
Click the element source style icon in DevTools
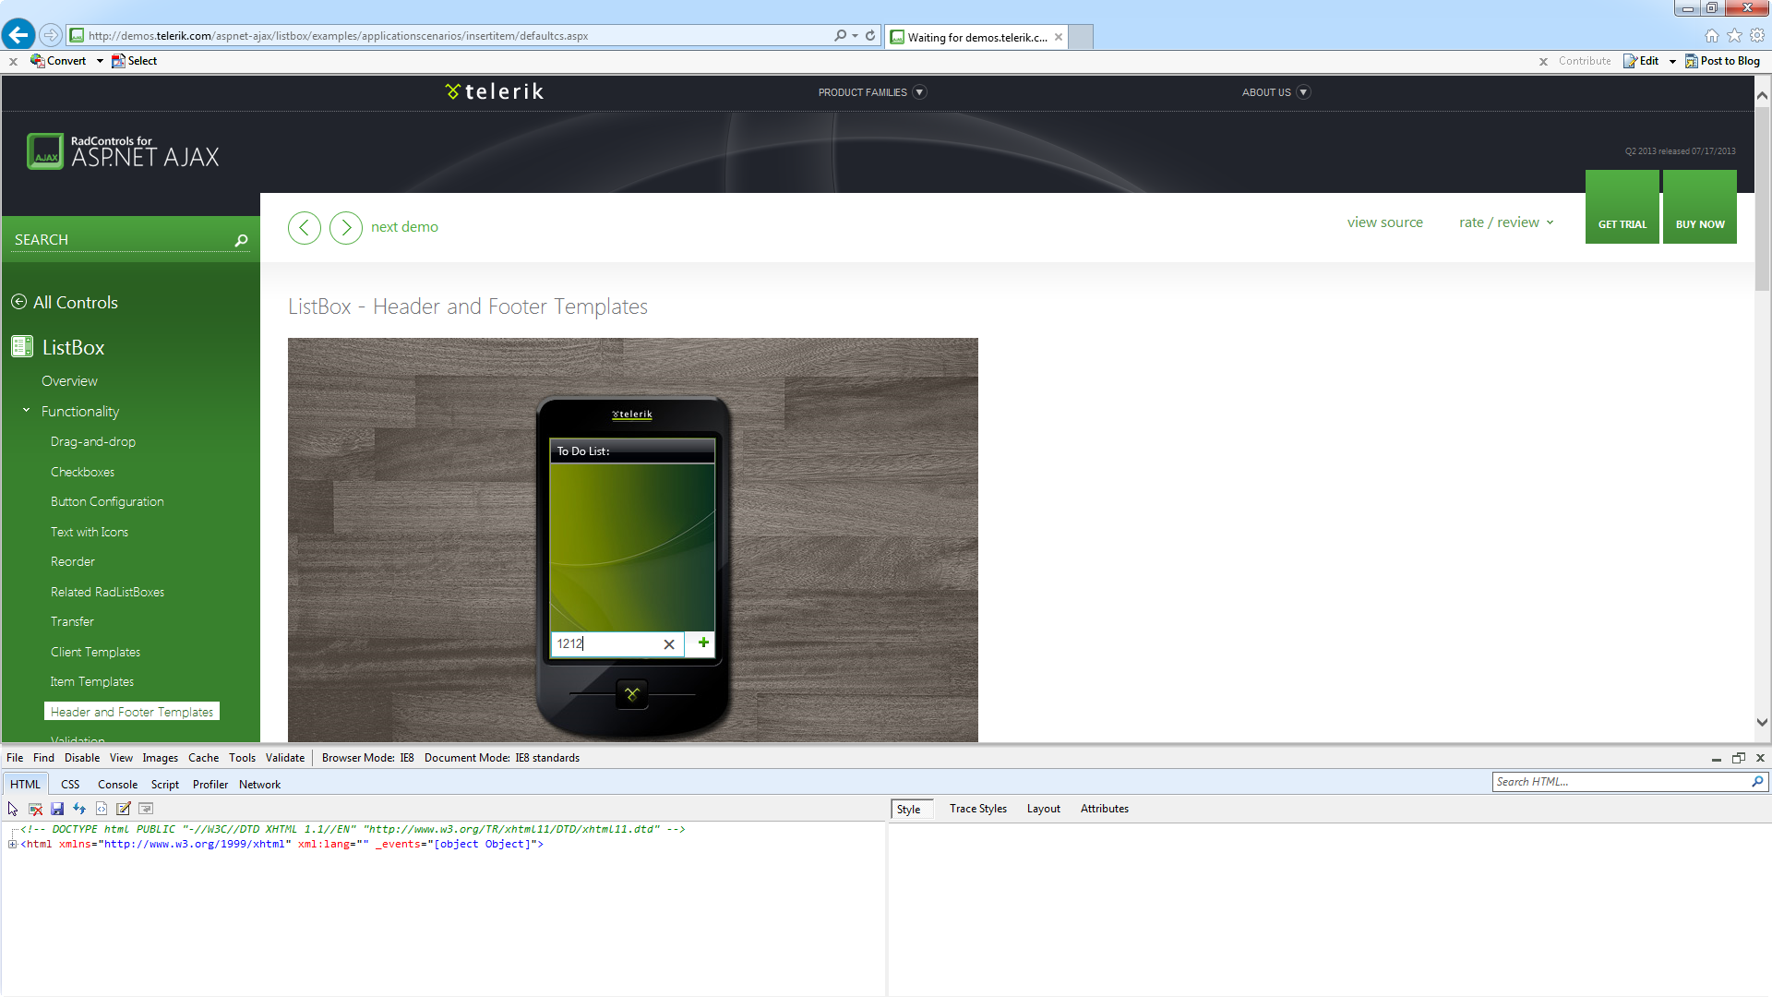(x=102, y=809)
